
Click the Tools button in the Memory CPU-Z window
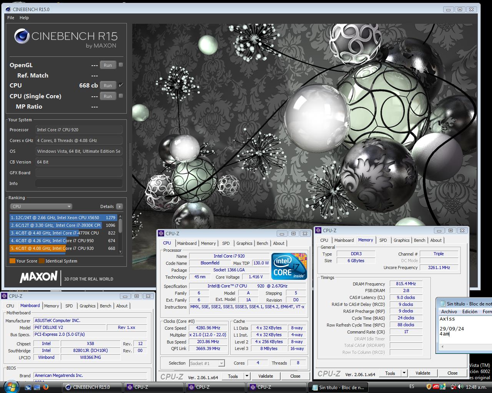click(x=390, y=373)
